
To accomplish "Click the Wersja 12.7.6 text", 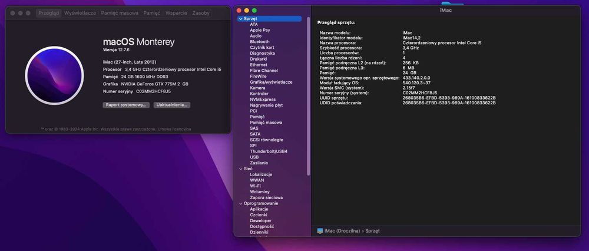I will (116, 49).
